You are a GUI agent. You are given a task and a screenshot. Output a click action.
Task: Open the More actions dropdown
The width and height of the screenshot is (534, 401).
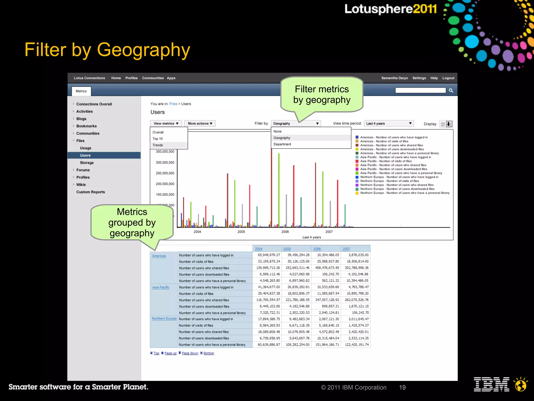pyautogui.click(x=200, y=123)
